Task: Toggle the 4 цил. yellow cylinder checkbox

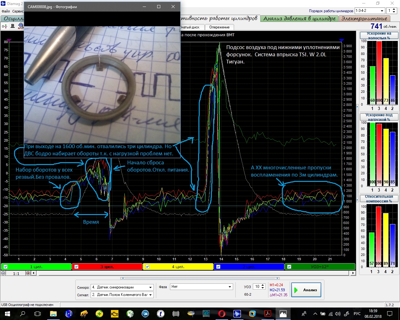Action: click(147, 267)
